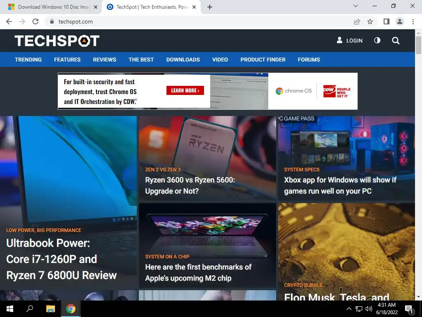Select the TechSpot browser tab

151,7
